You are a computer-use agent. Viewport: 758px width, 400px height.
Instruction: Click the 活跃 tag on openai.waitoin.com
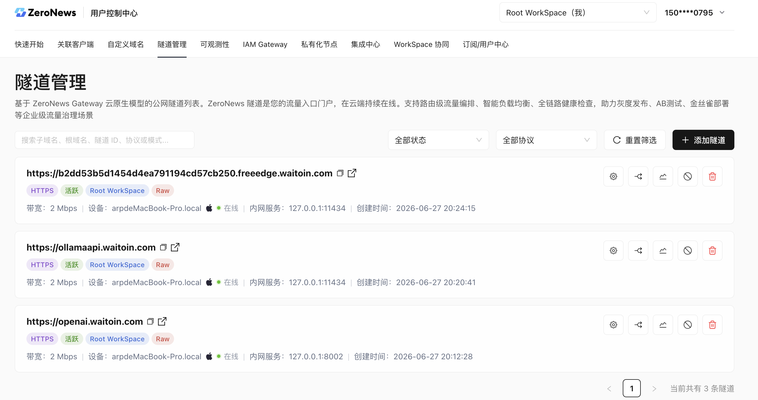click(72, 339)
